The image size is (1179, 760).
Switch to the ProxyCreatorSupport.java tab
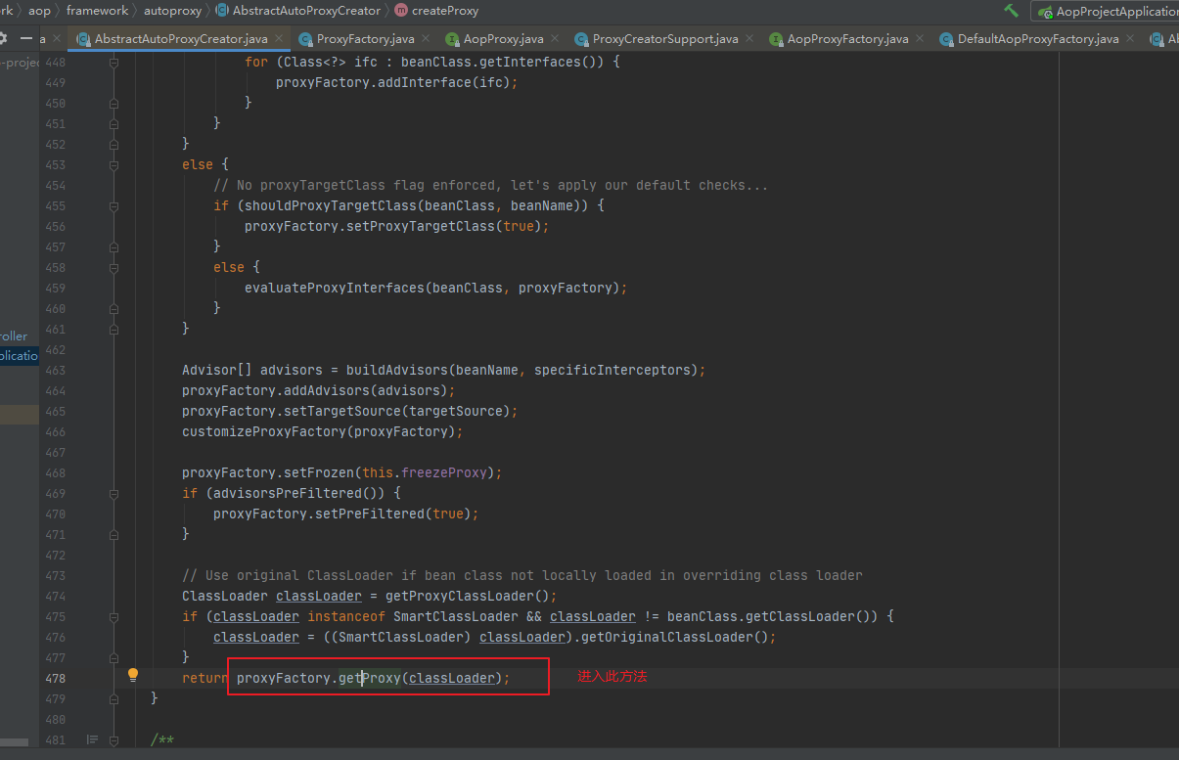(x=665, y=39)
